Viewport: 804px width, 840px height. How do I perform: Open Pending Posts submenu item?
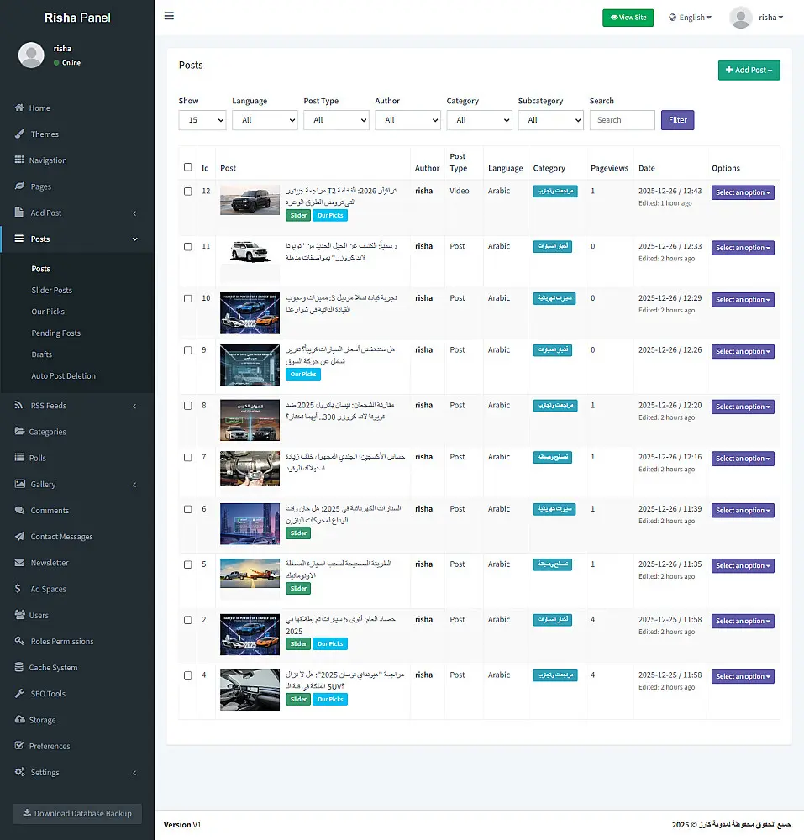point(55,333)
